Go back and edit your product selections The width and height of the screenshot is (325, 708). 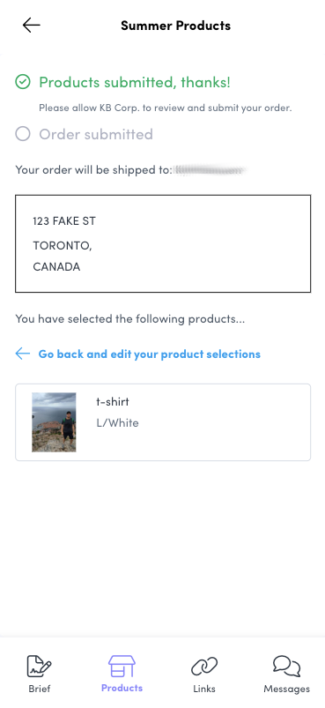pyautogui.click(x=149, y=354)
